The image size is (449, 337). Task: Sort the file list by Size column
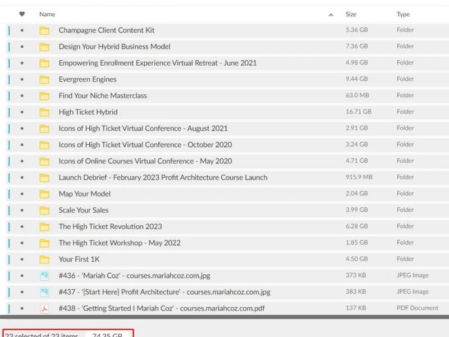point(351,14)
